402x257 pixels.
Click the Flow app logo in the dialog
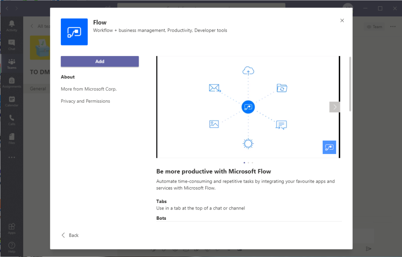point(74,32)
